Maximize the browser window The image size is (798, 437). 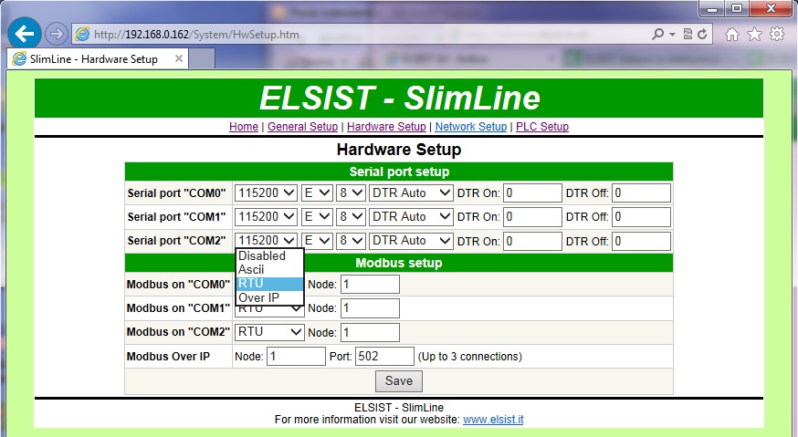click(736, 8)
